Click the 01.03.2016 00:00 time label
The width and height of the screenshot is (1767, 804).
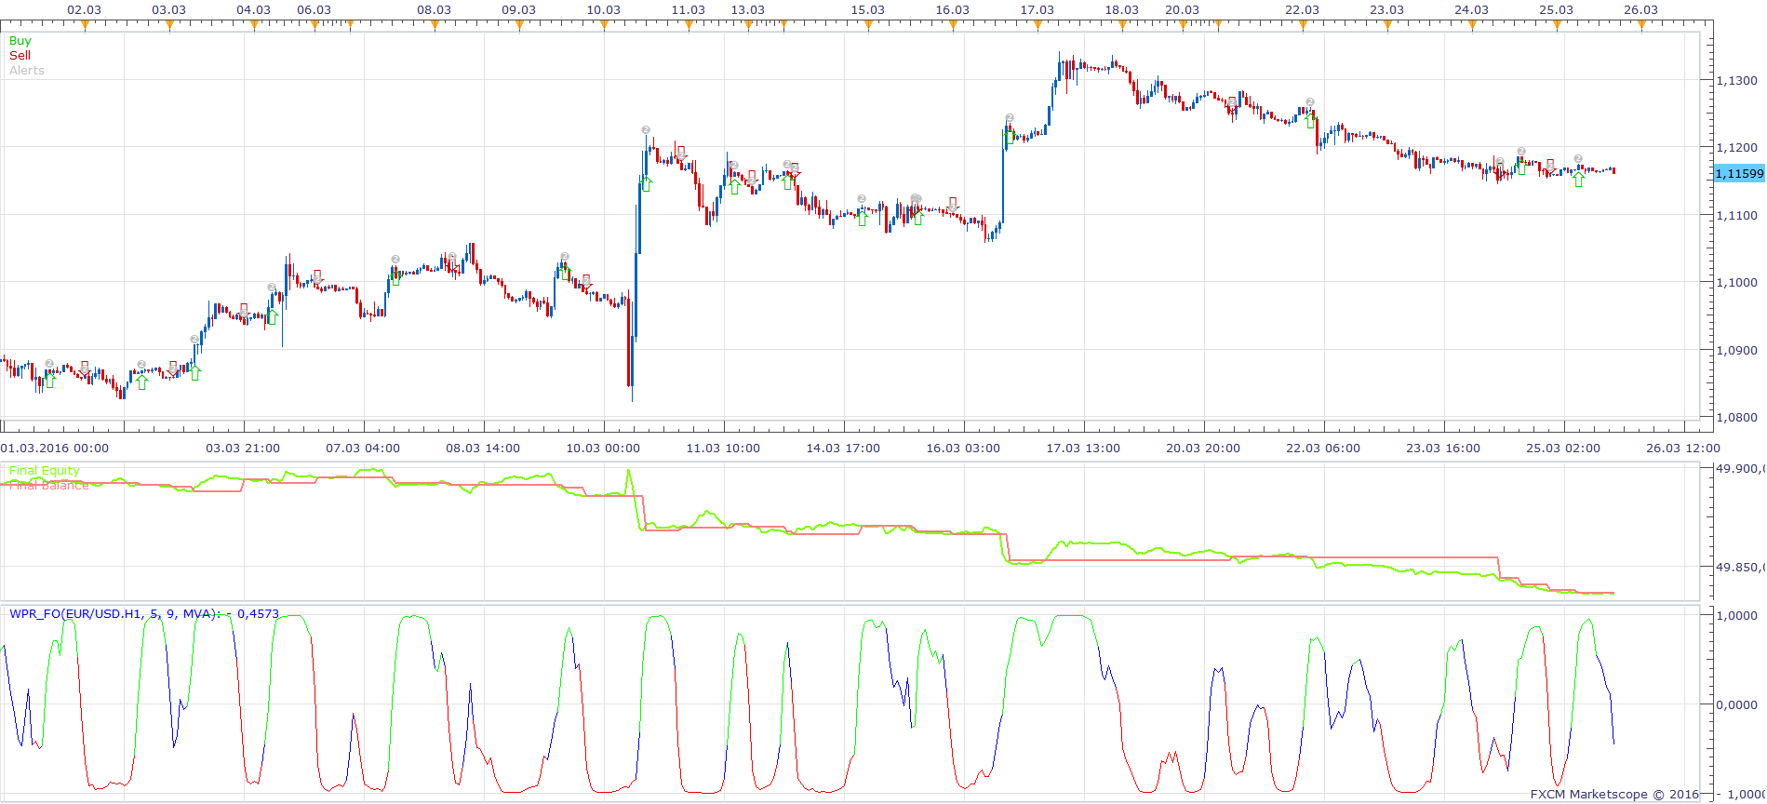(55, 449)
